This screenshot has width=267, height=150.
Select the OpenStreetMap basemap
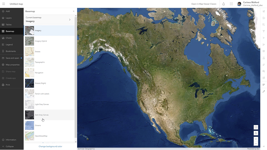tap(49, 136)
